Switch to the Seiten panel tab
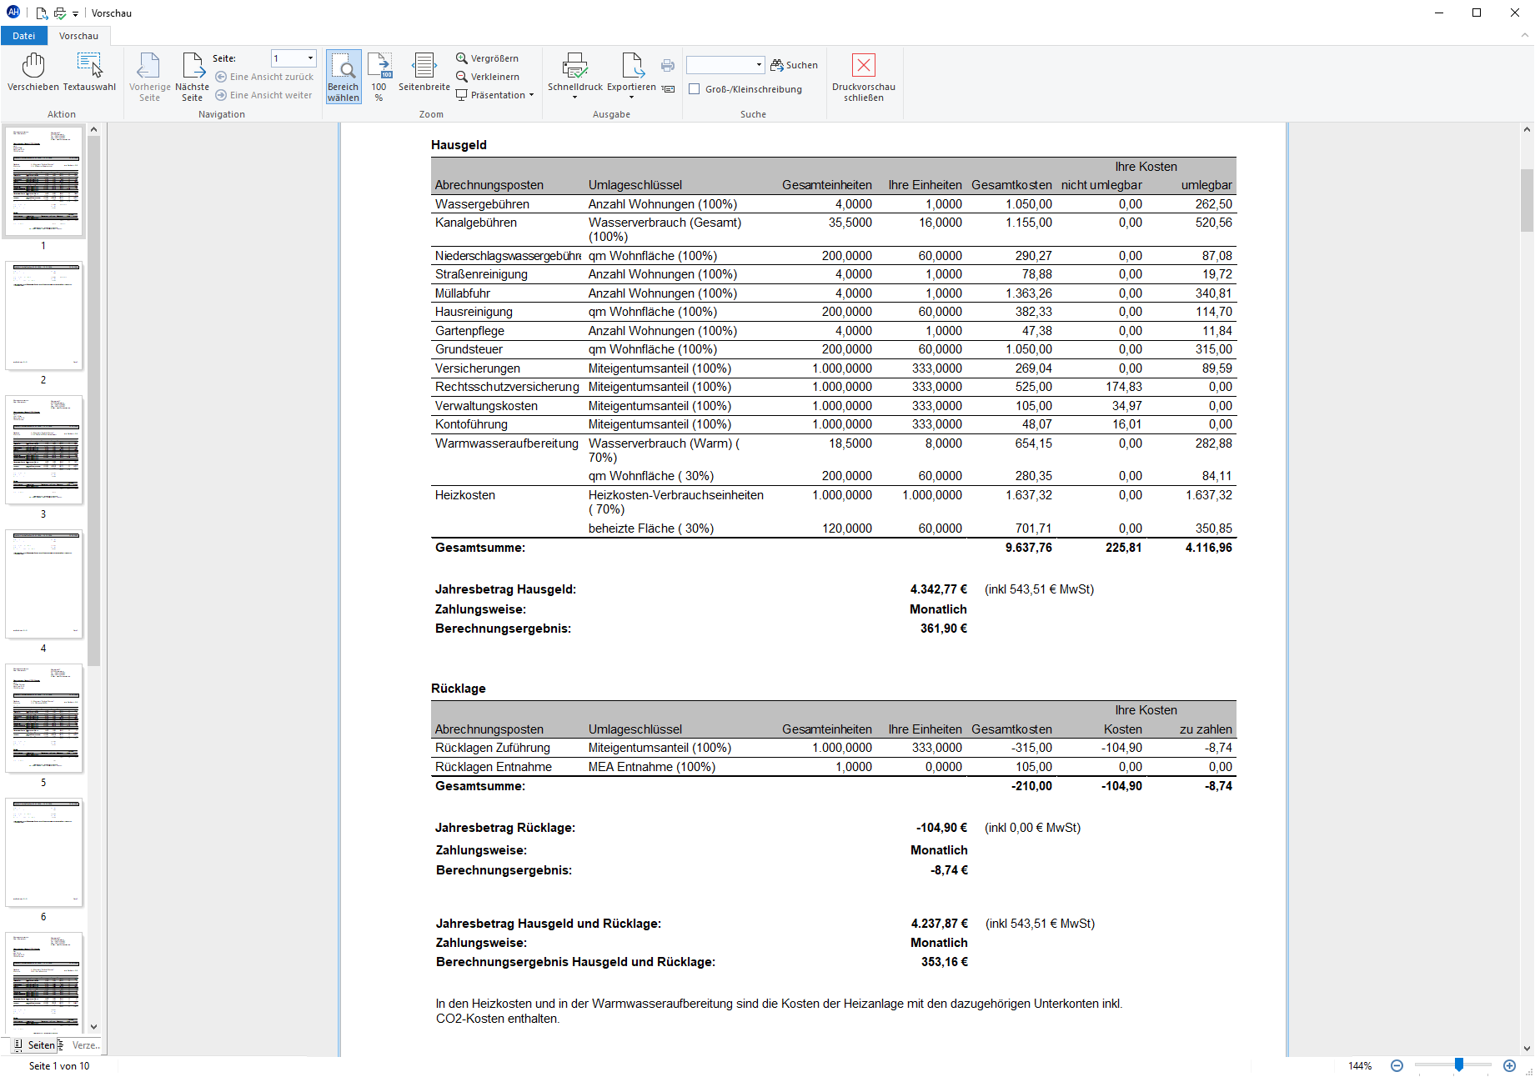The width and height of the screenshot is (1535, 1077). pyautogui.click(x=34, y=1045)
